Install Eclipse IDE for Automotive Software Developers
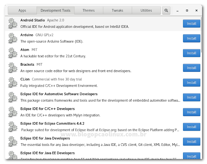207x164 pixels. (191, 97)
